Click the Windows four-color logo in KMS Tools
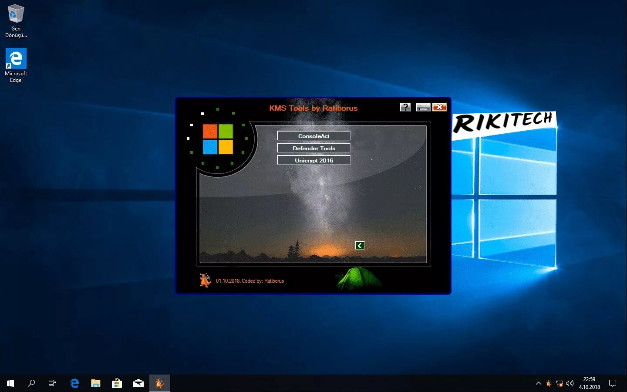The width and height of the screenshot is (627, 392). tap(218, 139)
